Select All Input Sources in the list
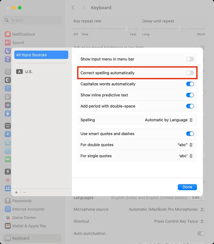The width and height of the screenshot is (214, 244). (x=41, y=55)
